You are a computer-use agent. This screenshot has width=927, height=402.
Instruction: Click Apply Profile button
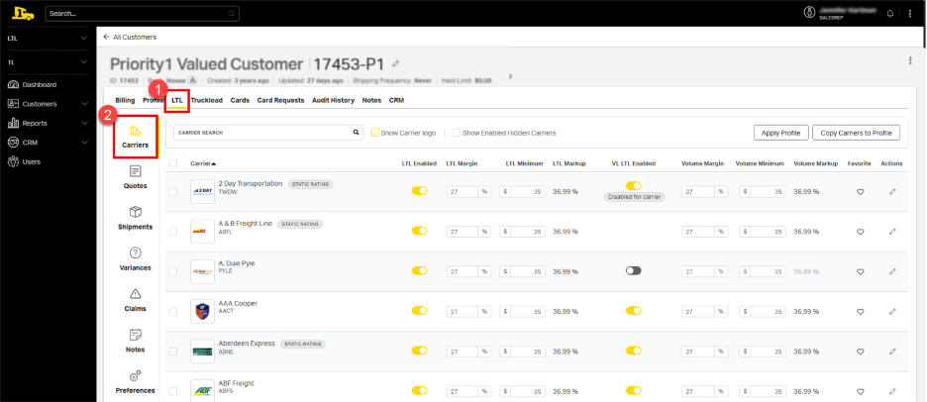point(781,133)
